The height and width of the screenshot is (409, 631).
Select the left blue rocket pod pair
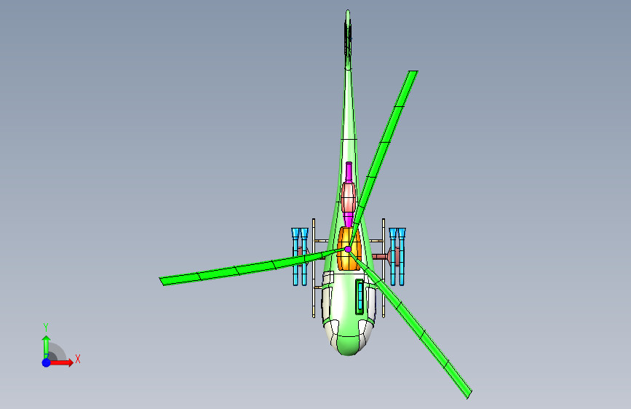coord(300,257)
